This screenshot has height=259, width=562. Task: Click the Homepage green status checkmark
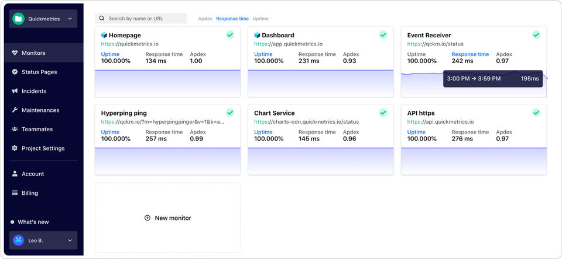[230, 34]
